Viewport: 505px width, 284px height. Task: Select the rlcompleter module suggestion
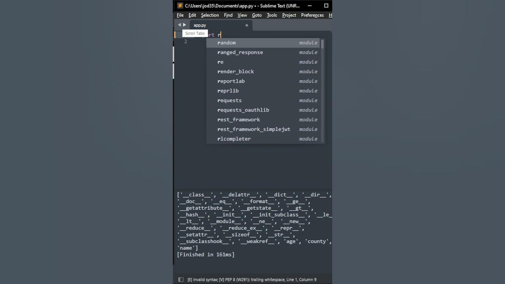point(263,139)
